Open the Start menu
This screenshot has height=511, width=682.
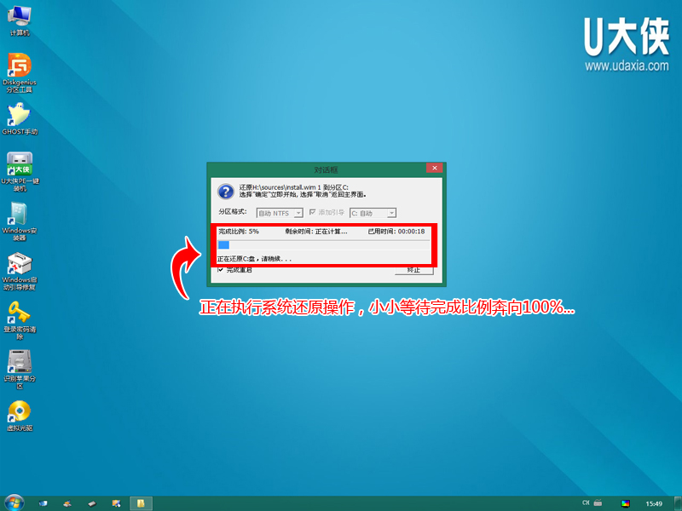click(14, 502)
